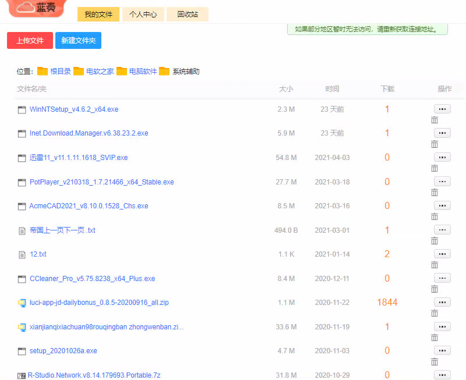Open the file 12.txt
The image size is (466, 380).
click(x=38, y=254)
